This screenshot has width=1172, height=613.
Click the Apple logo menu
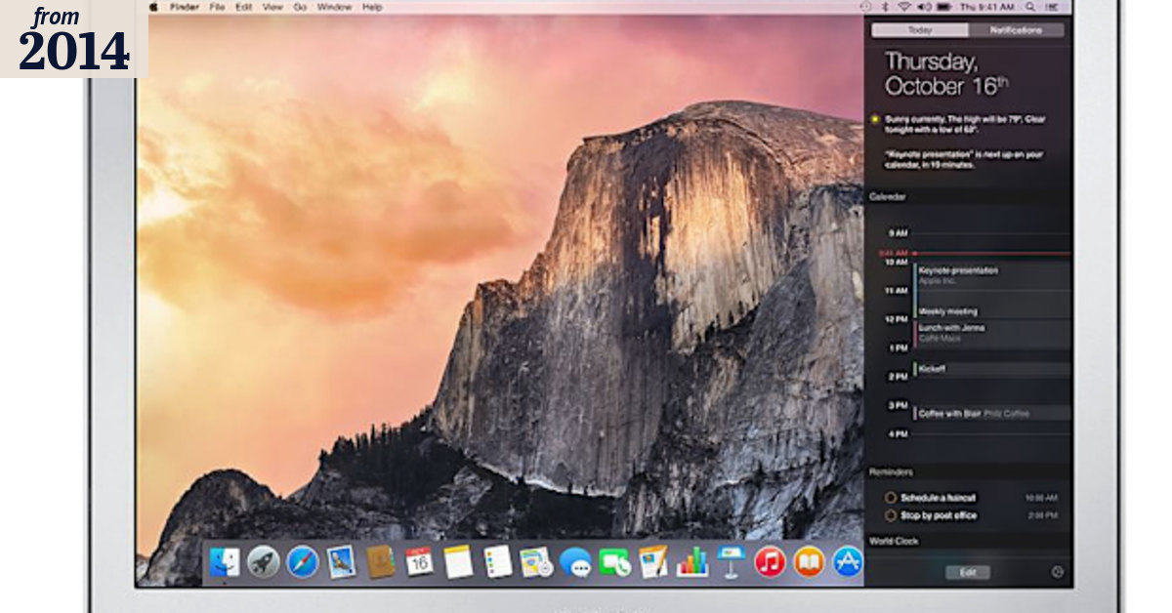(154, 7)
